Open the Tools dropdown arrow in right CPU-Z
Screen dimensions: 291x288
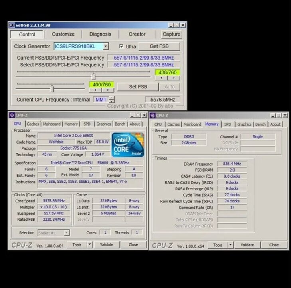230,245
